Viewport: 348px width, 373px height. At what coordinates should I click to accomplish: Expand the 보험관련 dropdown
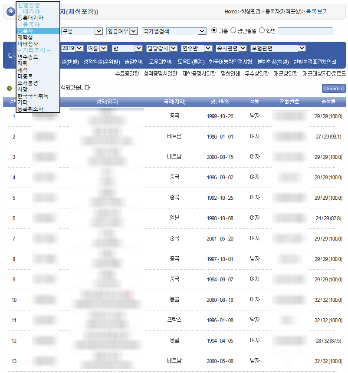click(x=278, y=48)
